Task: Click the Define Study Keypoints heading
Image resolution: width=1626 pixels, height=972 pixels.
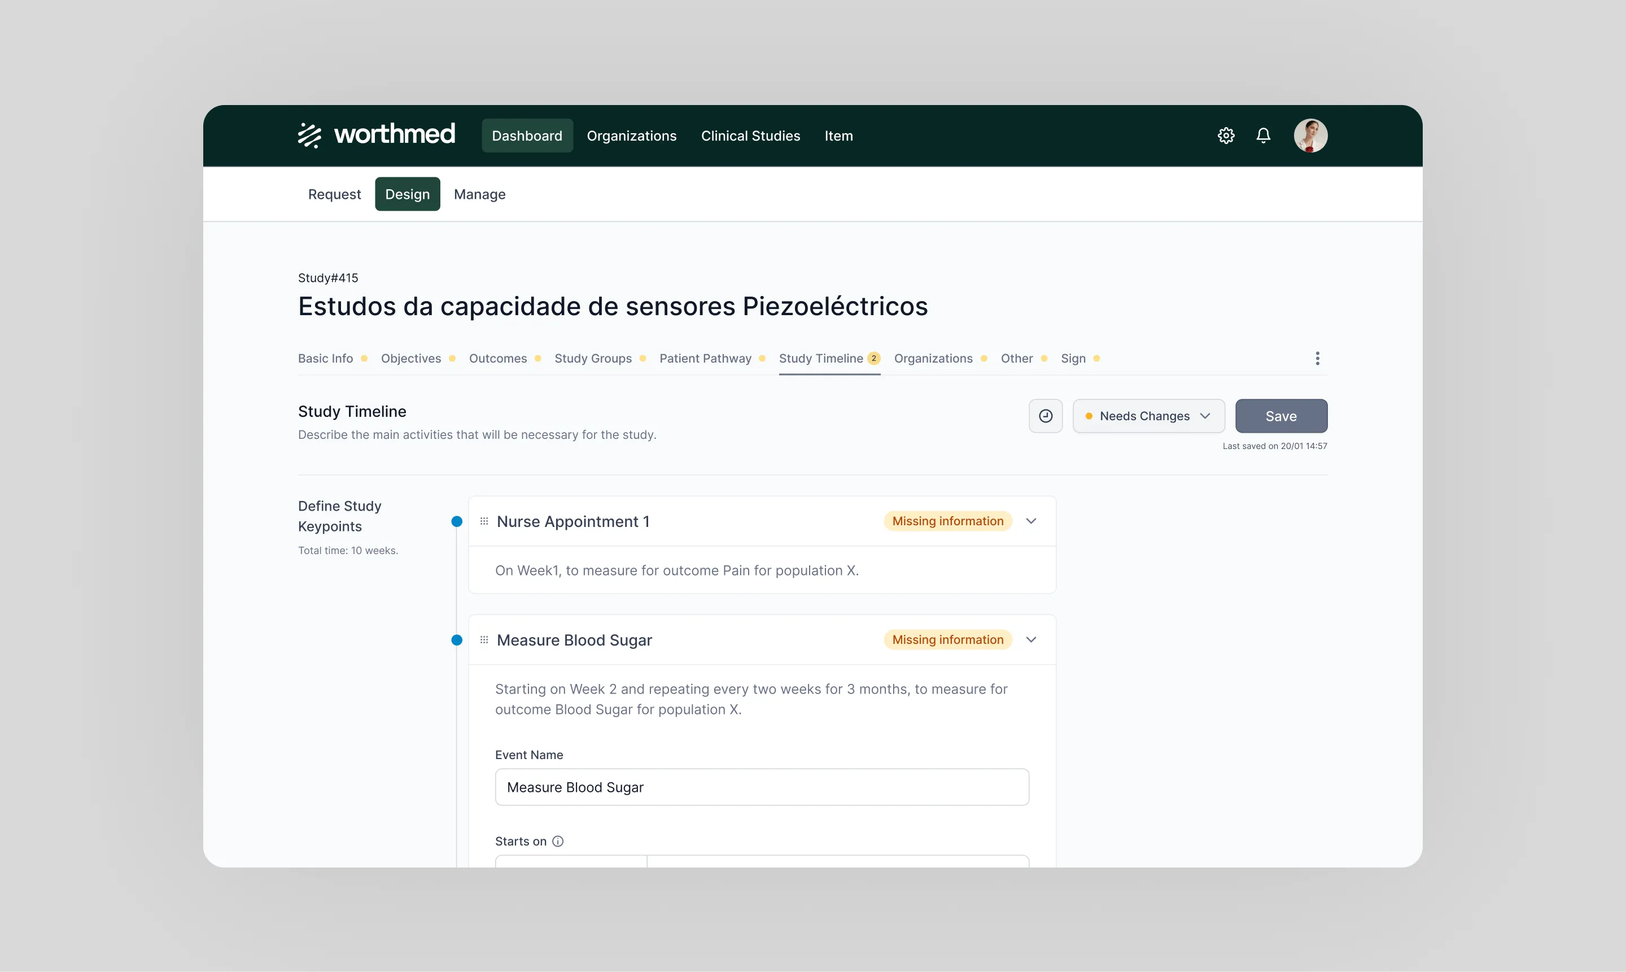Action: (x=340, y=516)
